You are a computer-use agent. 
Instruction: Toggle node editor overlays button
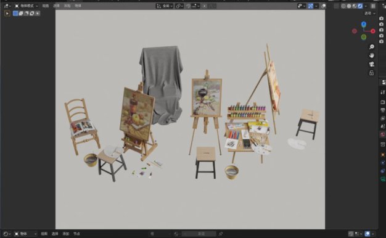pos(368,234)
